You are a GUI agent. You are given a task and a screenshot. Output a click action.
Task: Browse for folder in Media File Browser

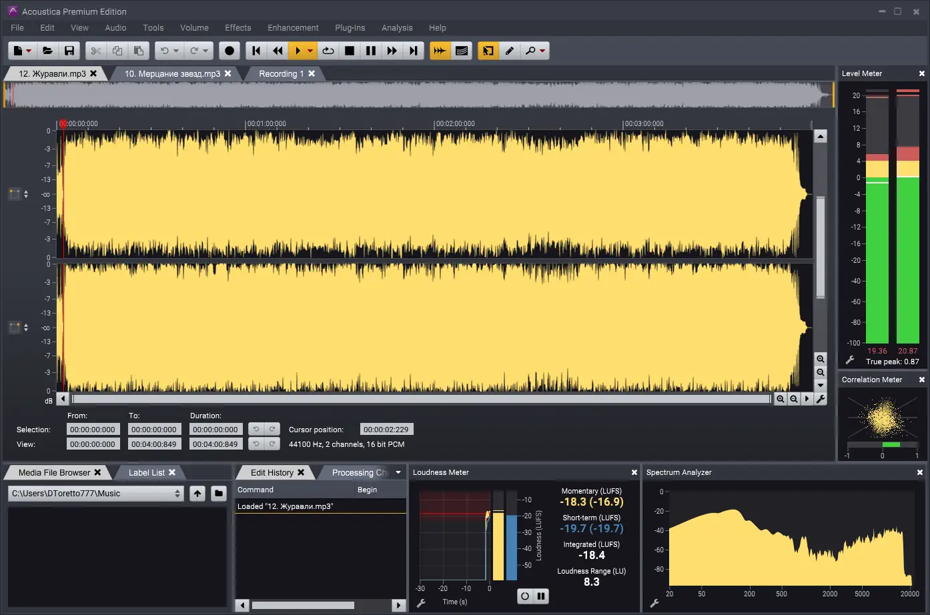click(x=219, y=494)
